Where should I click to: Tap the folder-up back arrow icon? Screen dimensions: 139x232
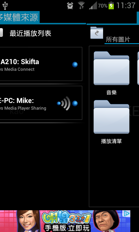97,33
